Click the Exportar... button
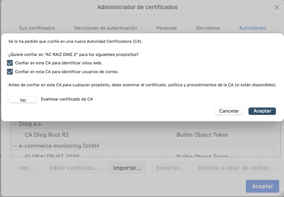Screen dimensions: 284x197 (x=169, y=168)
